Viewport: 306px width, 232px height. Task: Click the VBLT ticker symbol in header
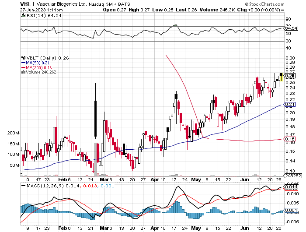[x=27, y=4]
